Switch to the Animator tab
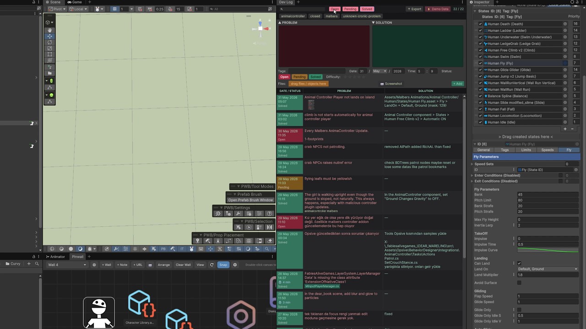 pos(55,257)
